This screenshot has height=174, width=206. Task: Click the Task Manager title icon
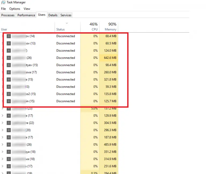3,2
